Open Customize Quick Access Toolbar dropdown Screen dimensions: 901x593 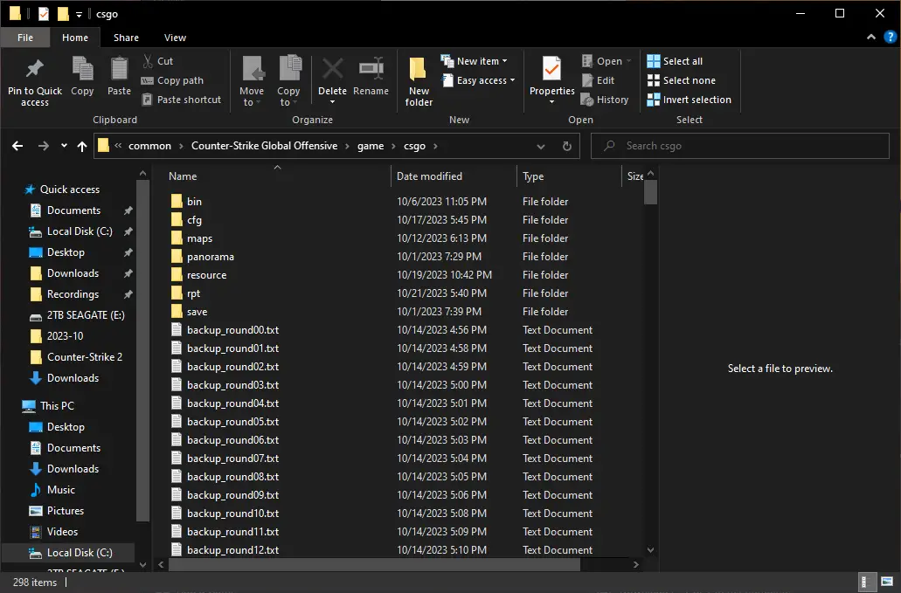[79, 14]
